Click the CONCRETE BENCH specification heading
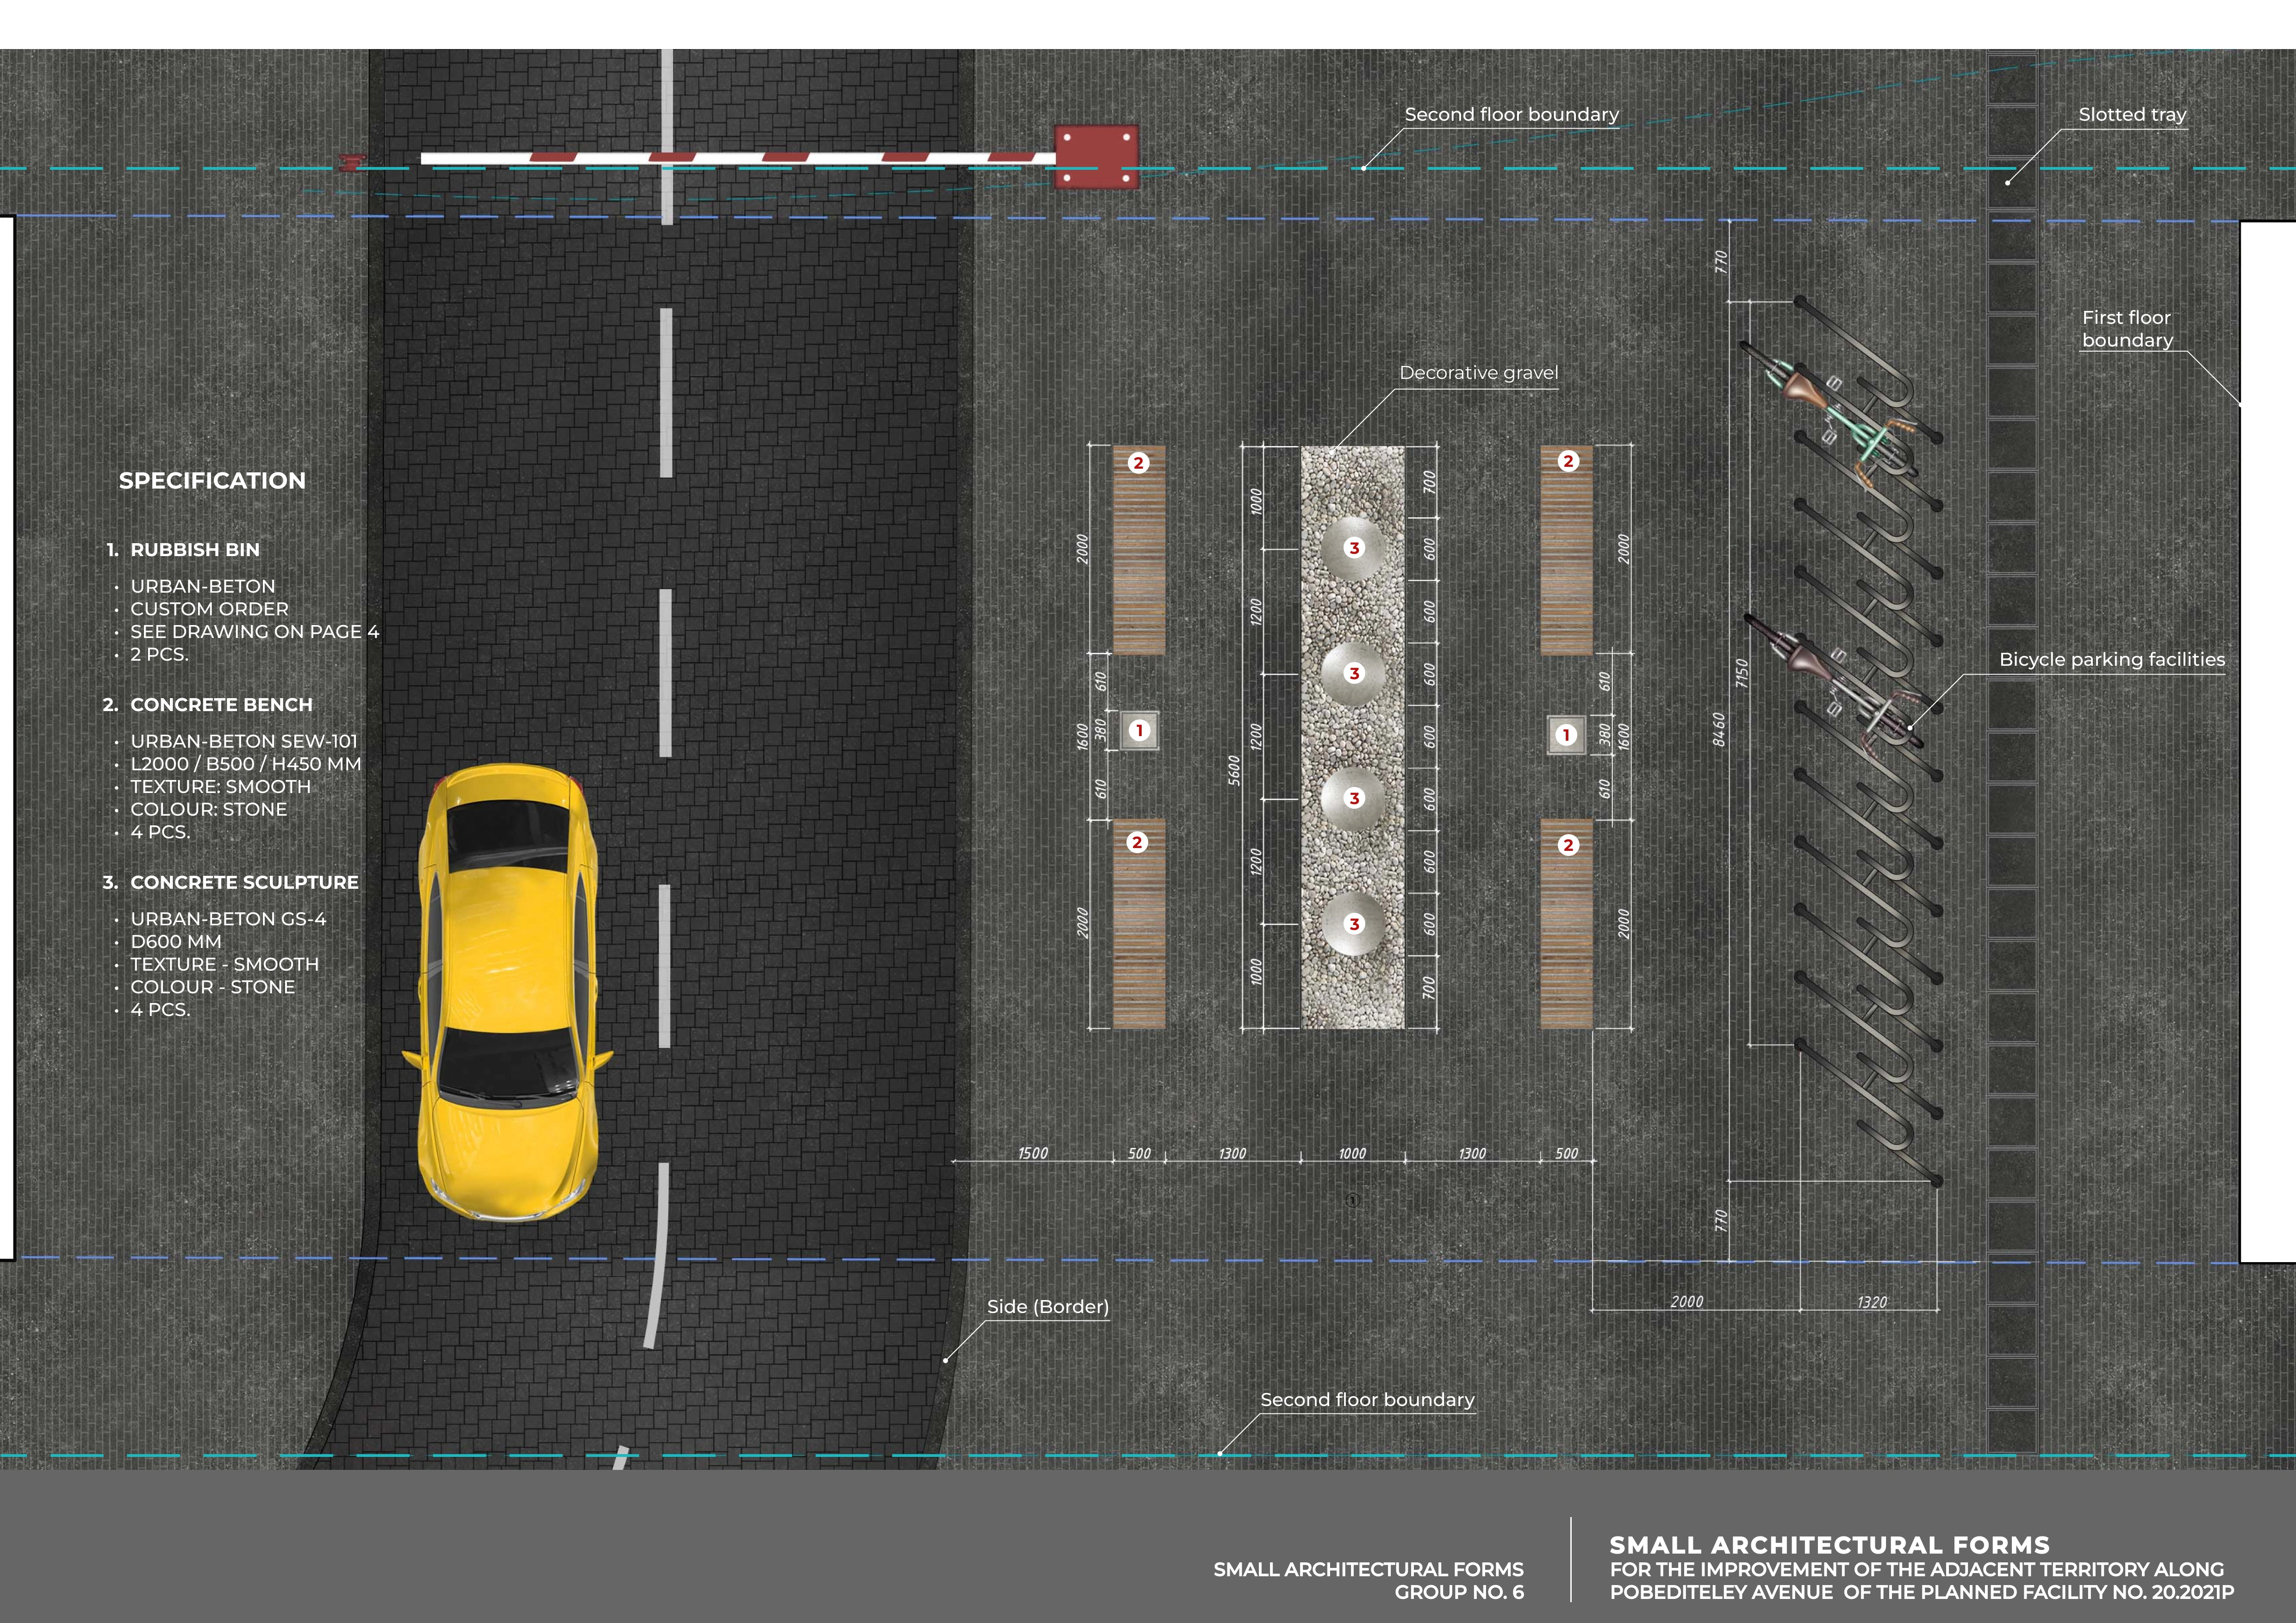The height and width of the screenshot is (1623, 2296). (x=221, y=705)
